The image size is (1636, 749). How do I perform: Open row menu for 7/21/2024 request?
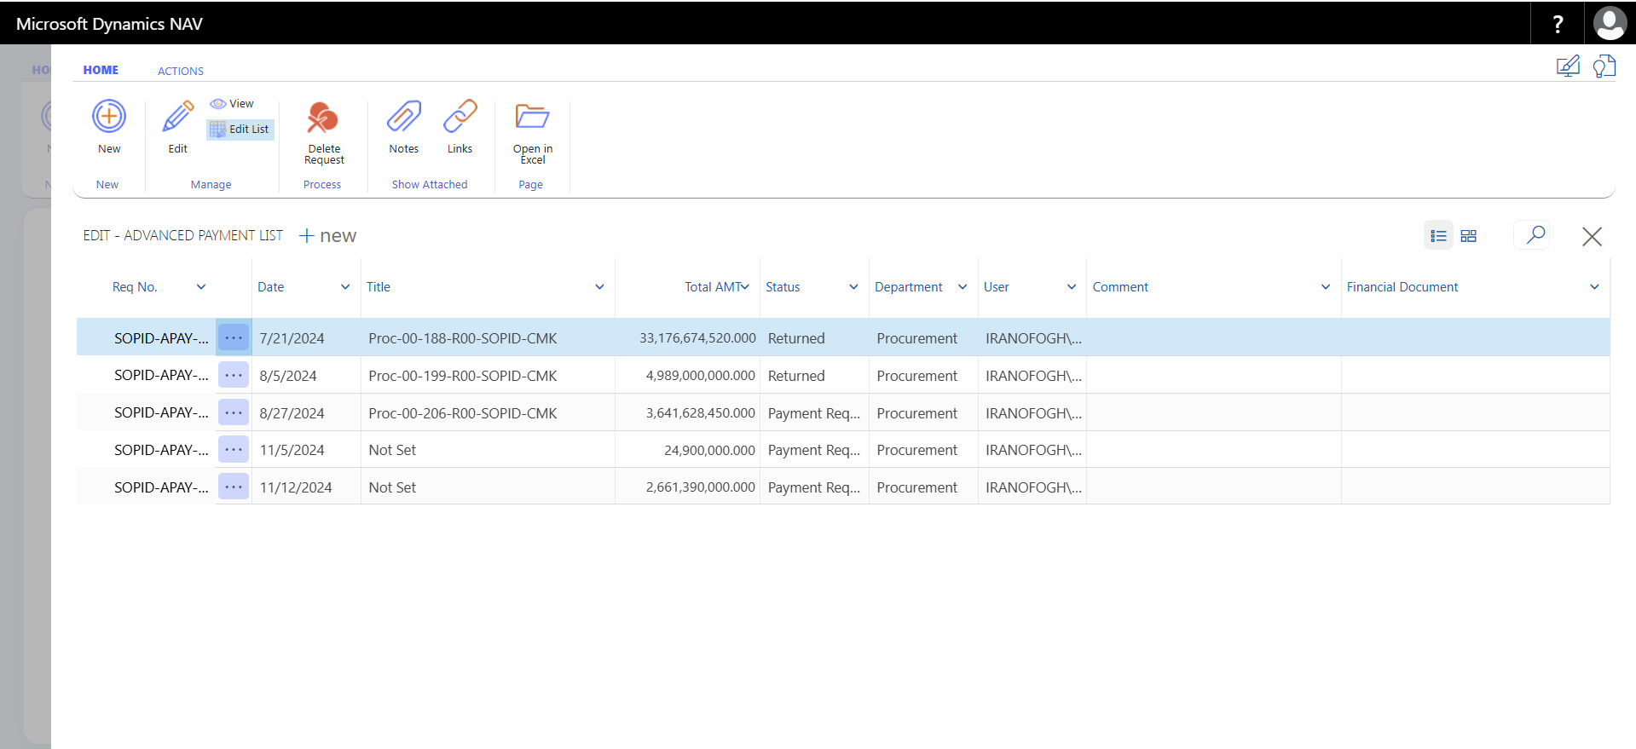234,338
